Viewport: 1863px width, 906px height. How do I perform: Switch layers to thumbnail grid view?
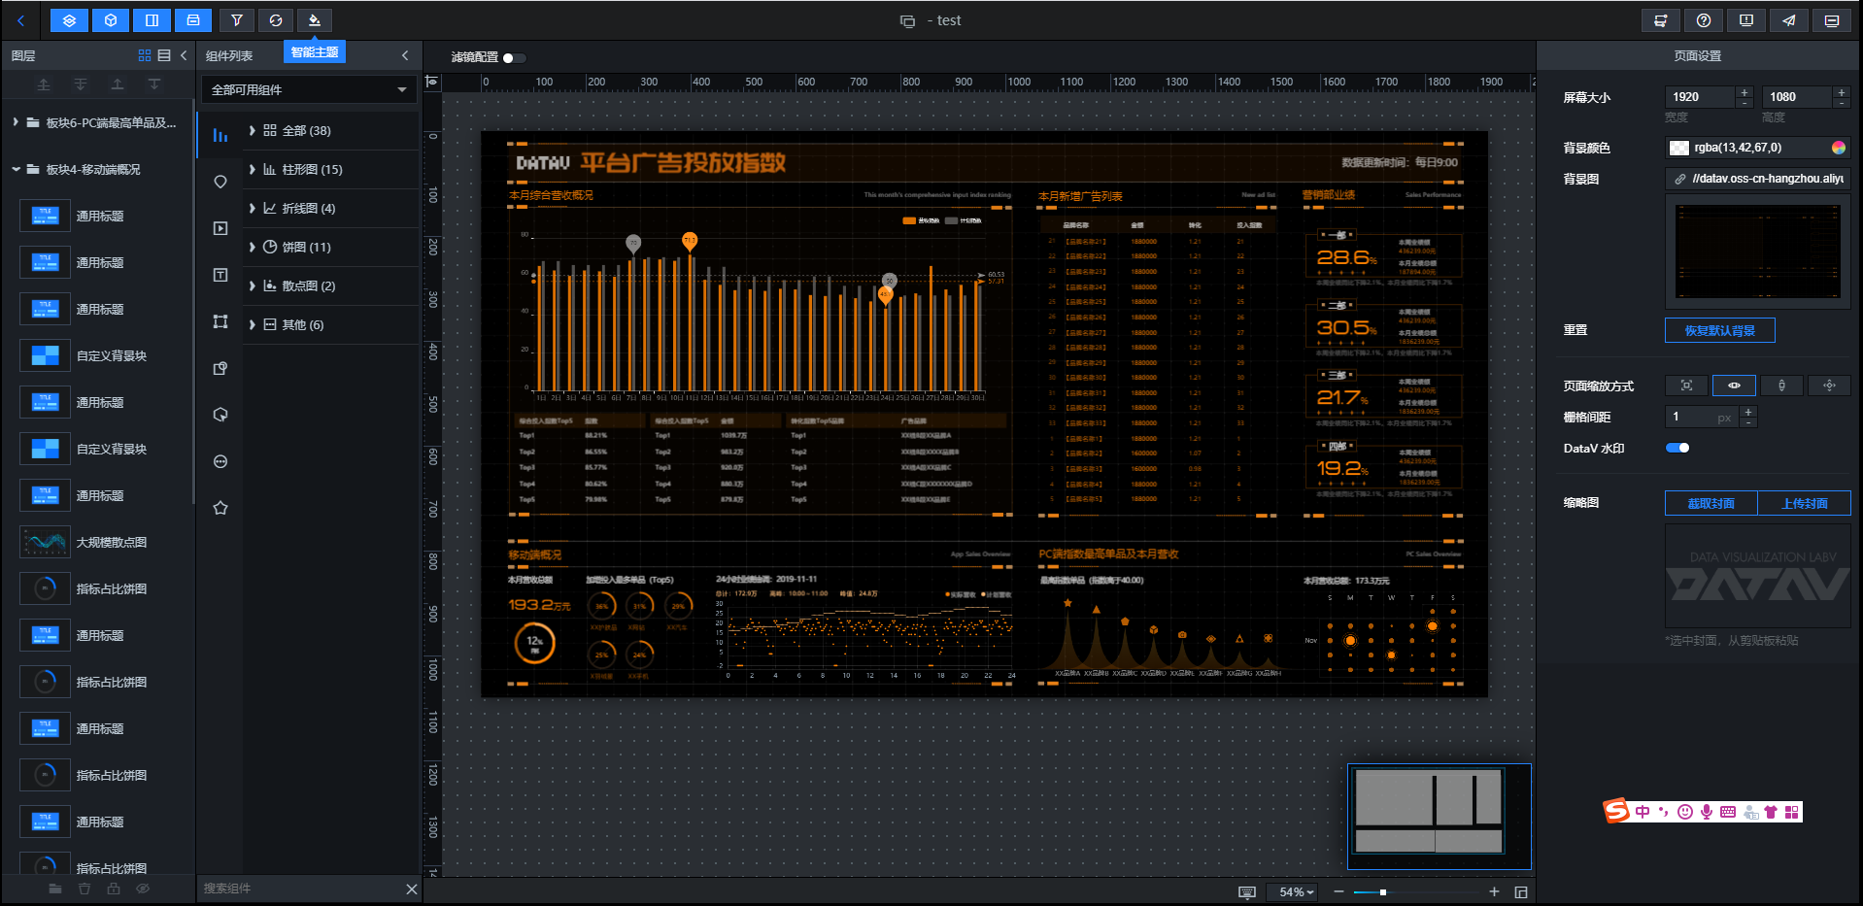tap(145, 55)
